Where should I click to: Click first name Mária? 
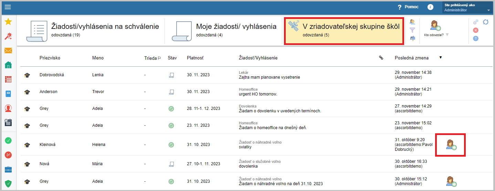pos(97,164)
